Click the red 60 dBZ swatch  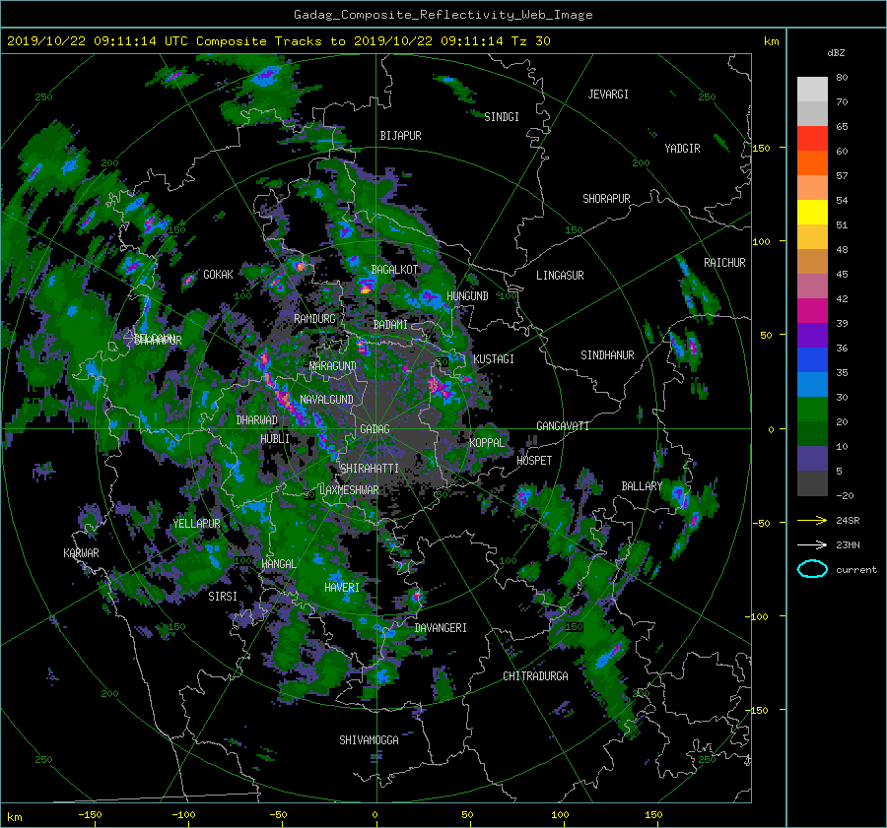[812, 139]
